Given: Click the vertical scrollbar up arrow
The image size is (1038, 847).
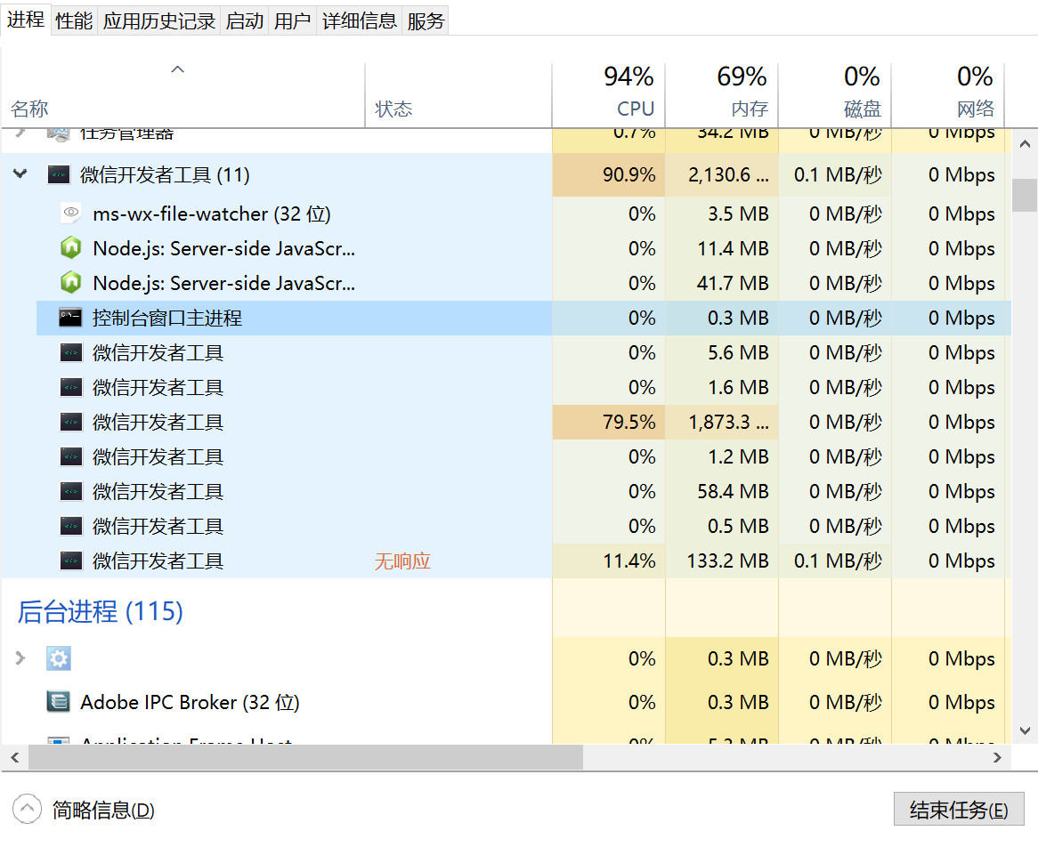Looking at the screenshot, I should coord(1025,143).
